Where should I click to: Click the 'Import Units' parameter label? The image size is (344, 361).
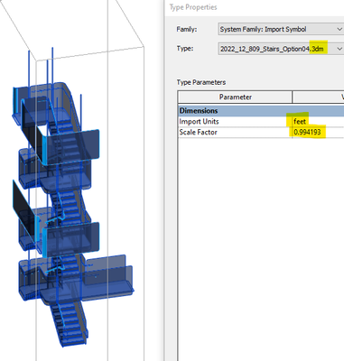(x=199, y=122)
